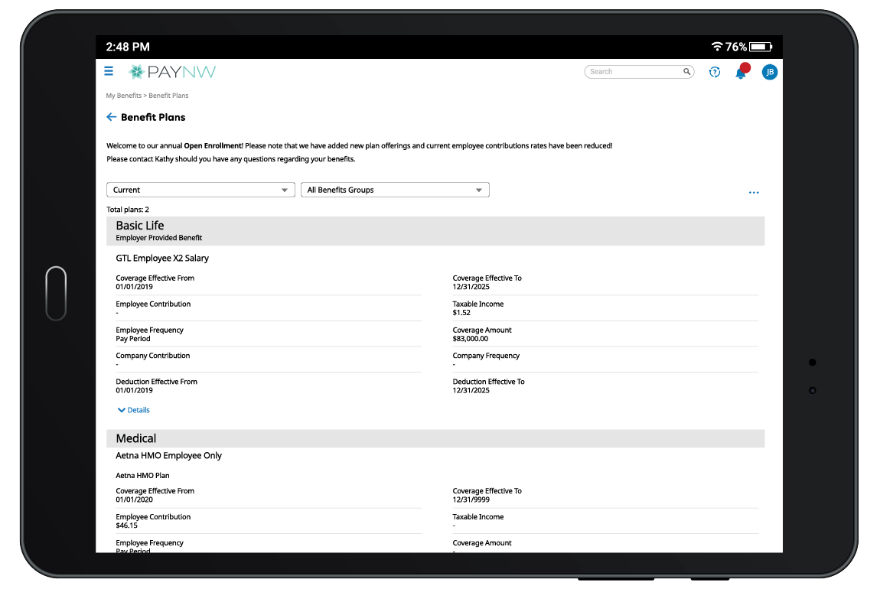The height and width of the screenshot is (589, 880).
Task: Expand Details for GTL Employee X2 Salary
Action: tap(133, 409)
